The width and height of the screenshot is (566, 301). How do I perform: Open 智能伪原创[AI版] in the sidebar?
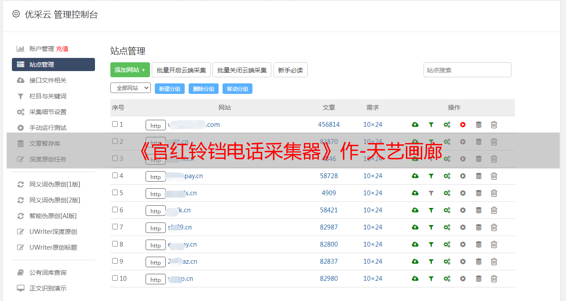pyautogui.click(x=53, y=216)
